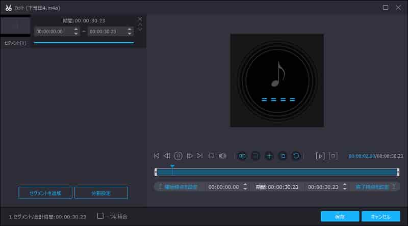This screenshot has height=226, width=408.
Task: Click the stop playback square icon
Action: 211,156
